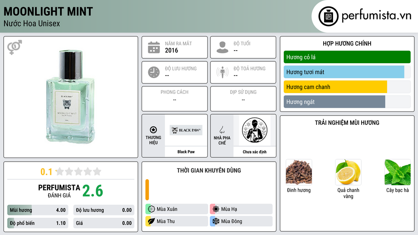
Task: Click the perfumer illustration avatar
Action: (255, 130)
